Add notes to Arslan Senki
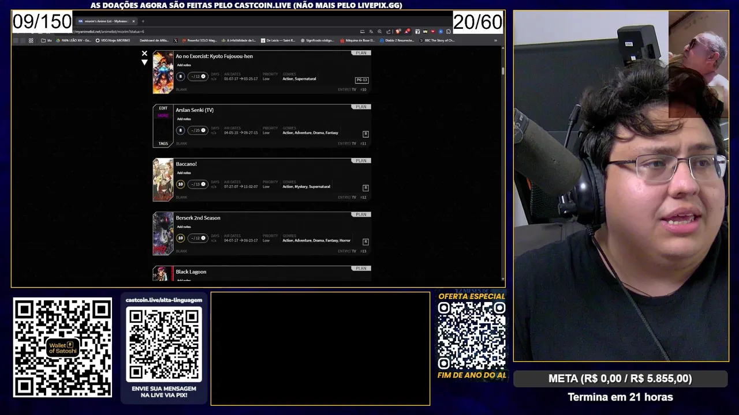 point(184,119)
